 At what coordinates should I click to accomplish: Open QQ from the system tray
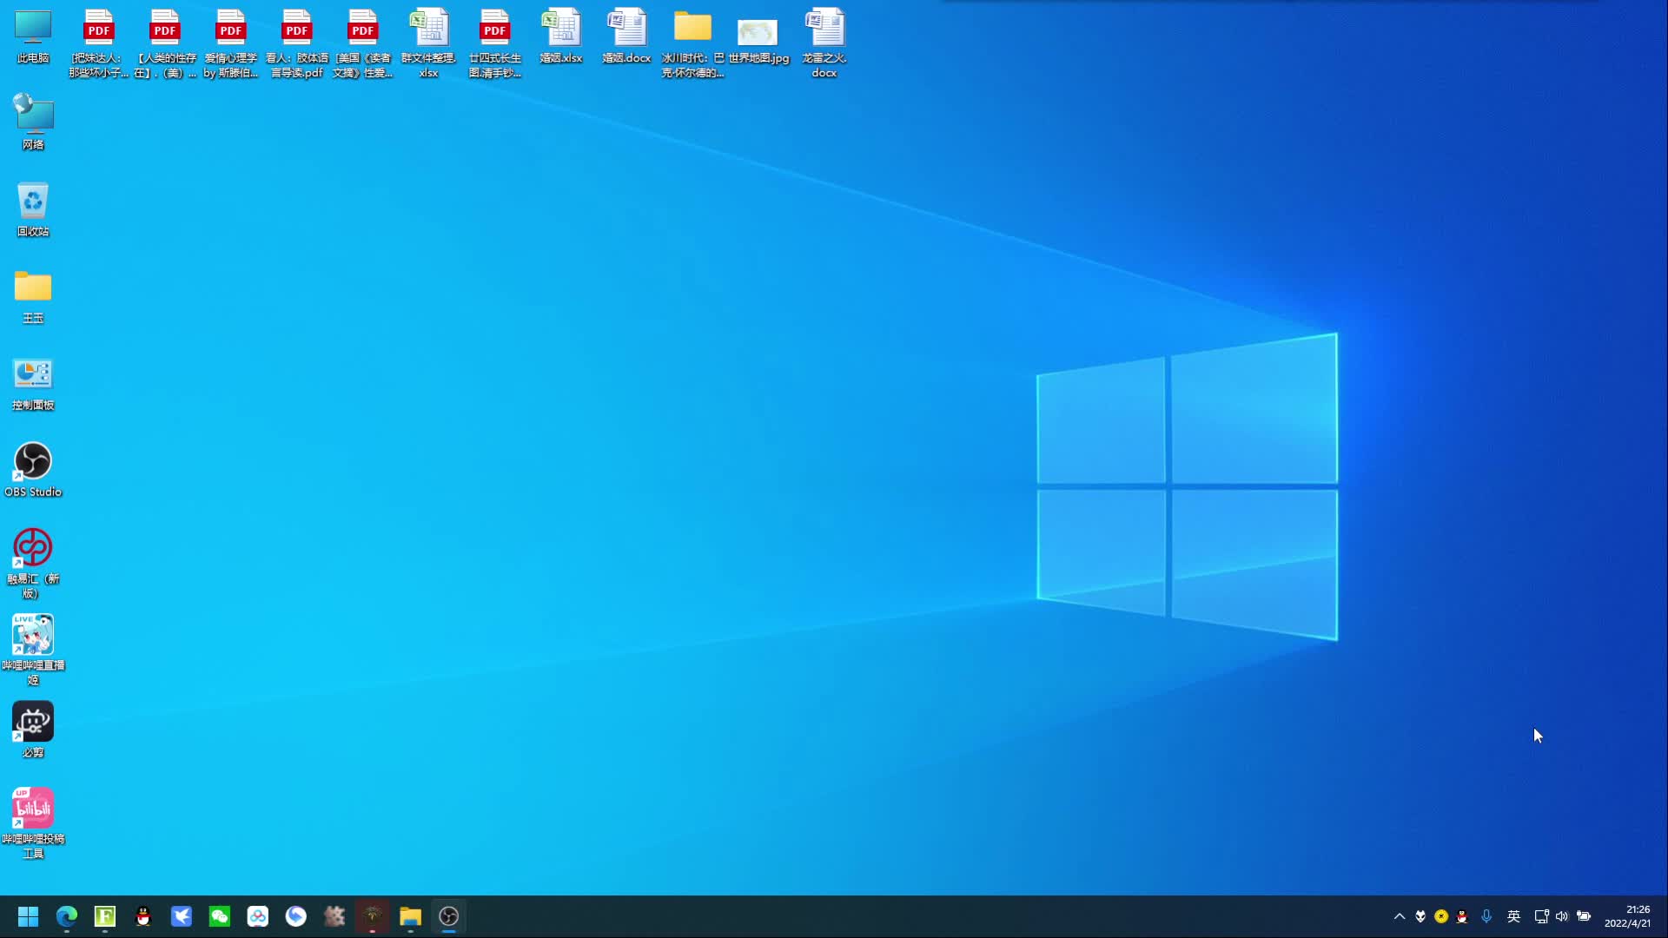tap(1462, 916)
